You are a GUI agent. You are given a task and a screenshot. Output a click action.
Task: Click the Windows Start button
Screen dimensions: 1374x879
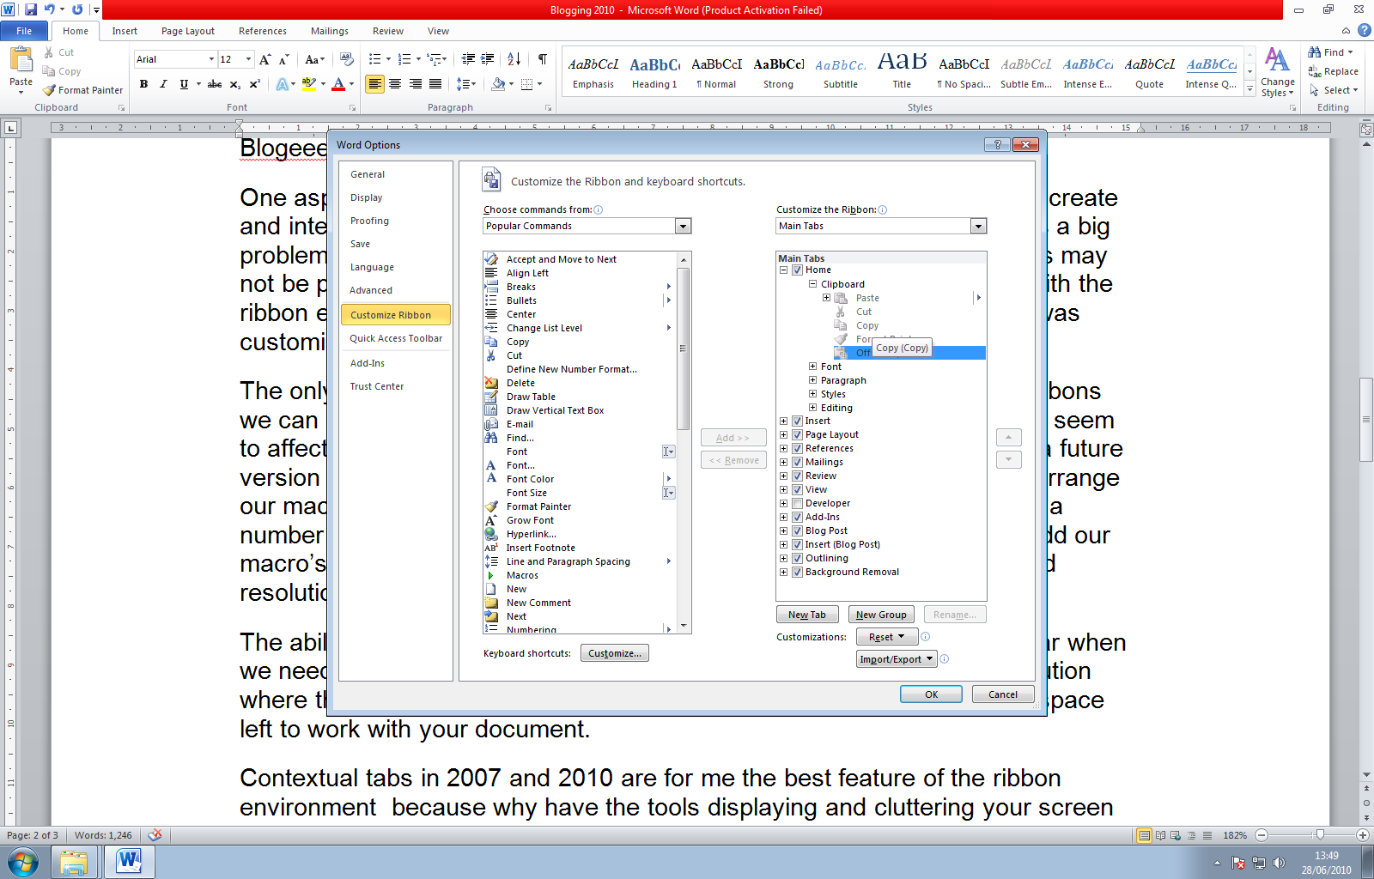coord(23,861)
